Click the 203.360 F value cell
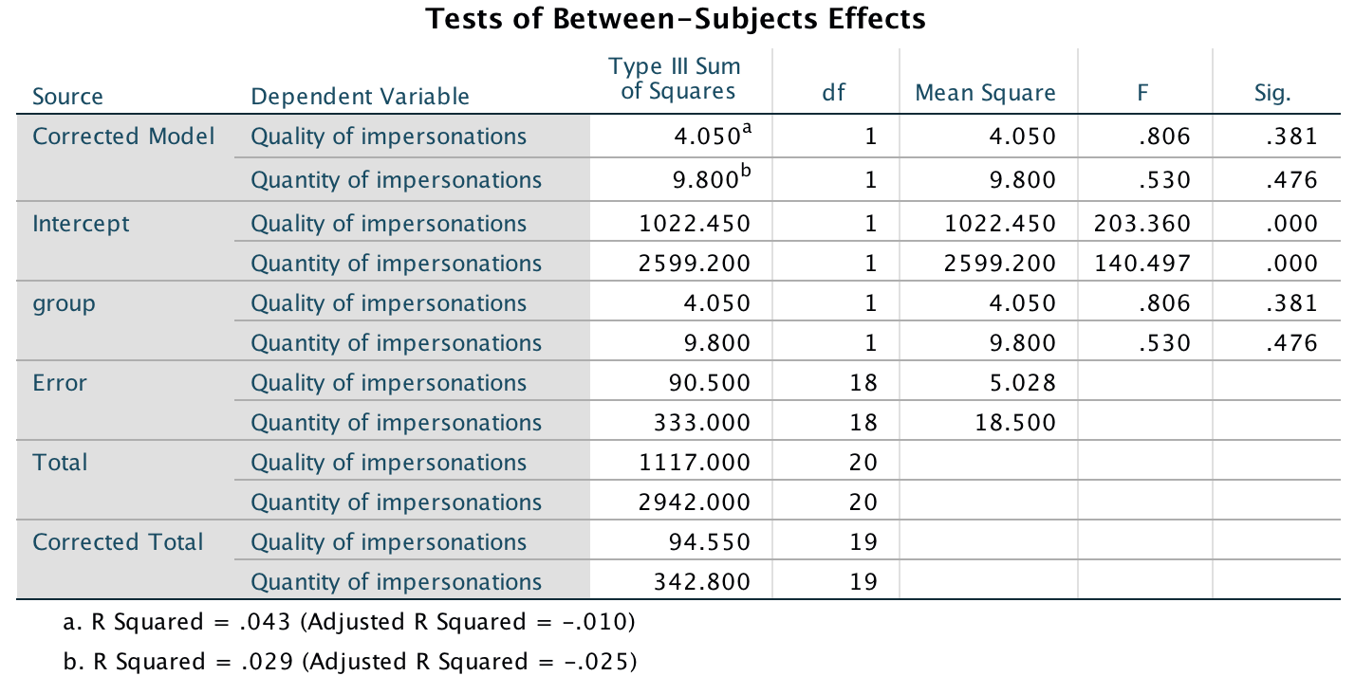The width and height of the screenshot is (1355, 694). pos(1142,224)
